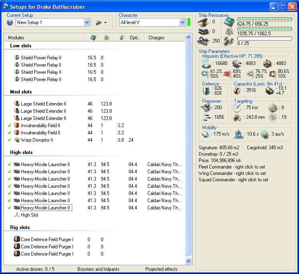Image resolution: width=299 pixels, height=274 pixels.
Task: Sort by the Charges column header
Action: point(157,38)
